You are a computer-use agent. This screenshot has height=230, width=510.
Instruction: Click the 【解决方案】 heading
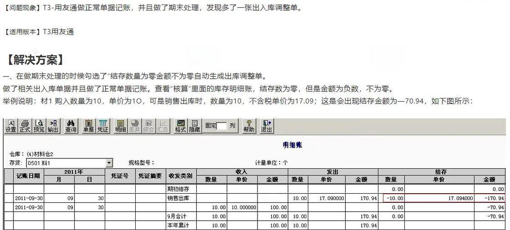pyautogui.click(x=36, y=60)
